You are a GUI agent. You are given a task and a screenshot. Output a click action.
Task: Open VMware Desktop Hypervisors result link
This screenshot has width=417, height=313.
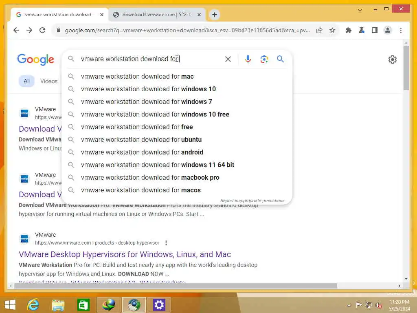(125, 254)
